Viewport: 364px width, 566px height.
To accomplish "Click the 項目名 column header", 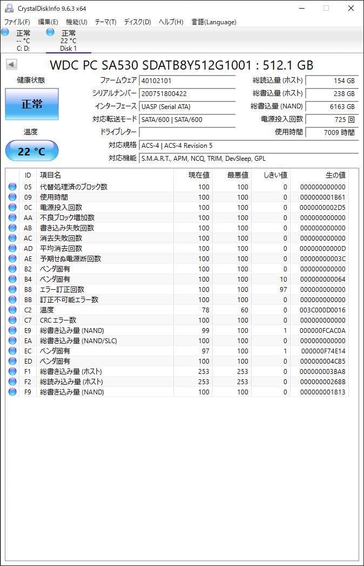I will [105, 175].
